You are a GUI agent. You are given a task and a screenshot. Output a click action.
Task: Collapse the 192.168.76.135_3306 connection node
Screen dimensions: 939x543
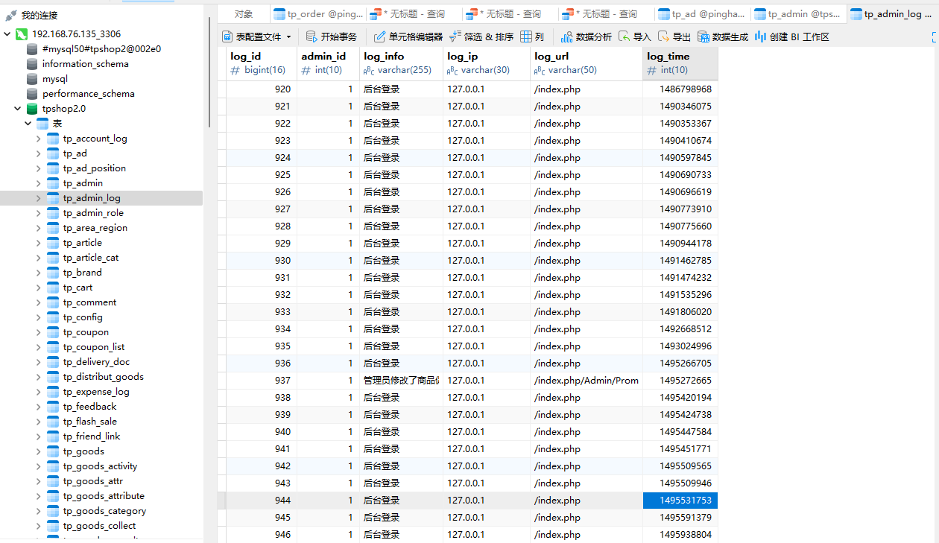point(7,34)
